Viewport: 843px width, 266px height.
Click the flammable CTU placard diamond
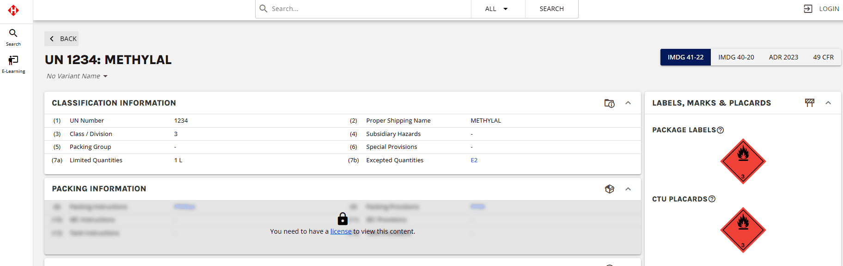coord(743,230)
